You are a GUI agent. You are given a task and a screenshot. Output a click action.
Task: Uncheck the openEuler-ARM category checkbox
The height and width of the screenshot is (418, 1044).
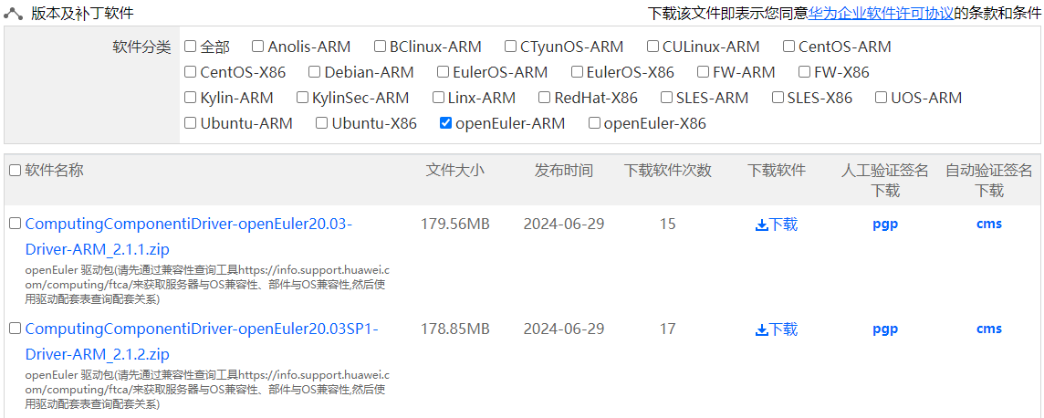click(x=446, y=122)
